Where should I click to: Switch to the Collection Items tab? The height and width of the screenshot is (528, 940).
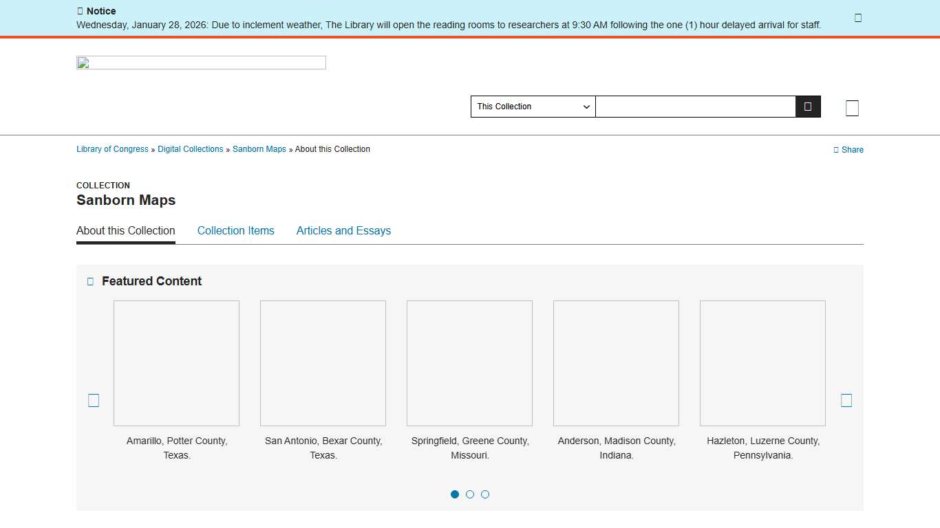(x=235, y=231)
